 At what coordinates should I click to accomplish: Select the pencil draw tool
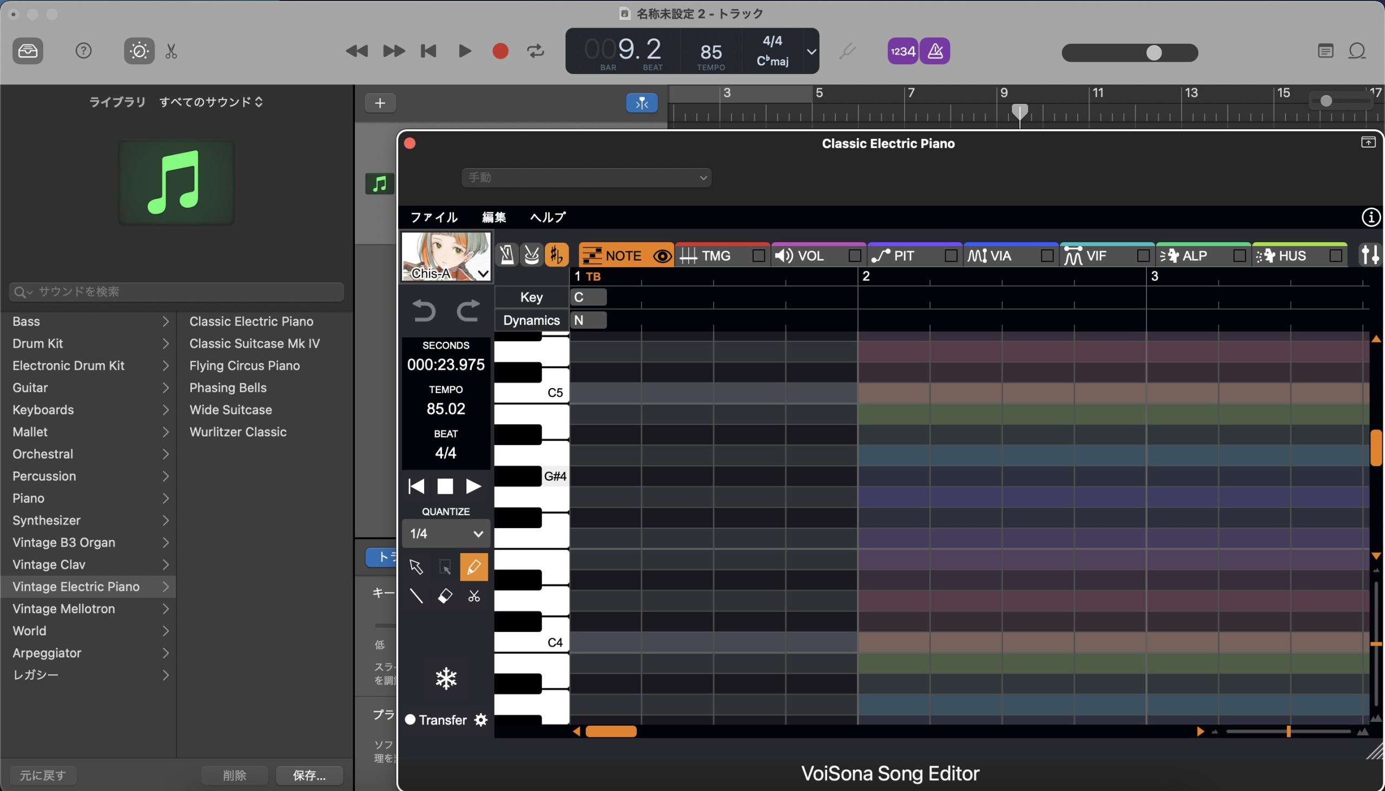click(473, 567)
